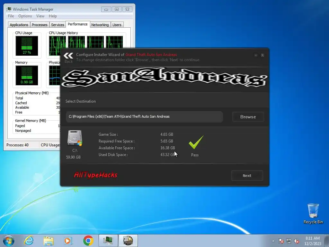
Task: Open the View menu in Task Manager
Action: 40,16
